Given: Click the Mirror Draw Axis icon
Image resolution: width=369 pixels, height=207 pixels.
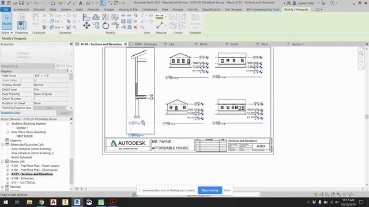Looking at the screenshot, I should [115, 17].
